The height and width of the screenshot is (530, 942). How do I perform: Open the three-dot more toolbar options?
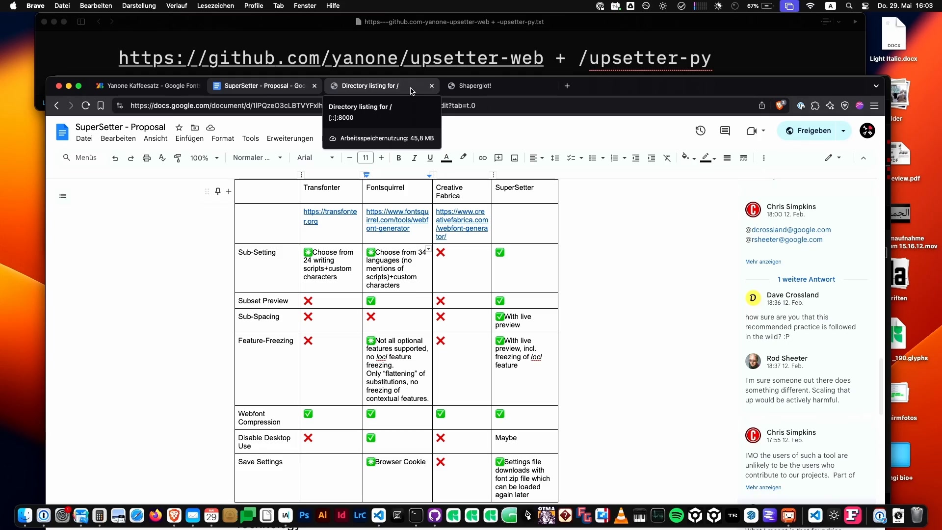click(x=763, y=158)
